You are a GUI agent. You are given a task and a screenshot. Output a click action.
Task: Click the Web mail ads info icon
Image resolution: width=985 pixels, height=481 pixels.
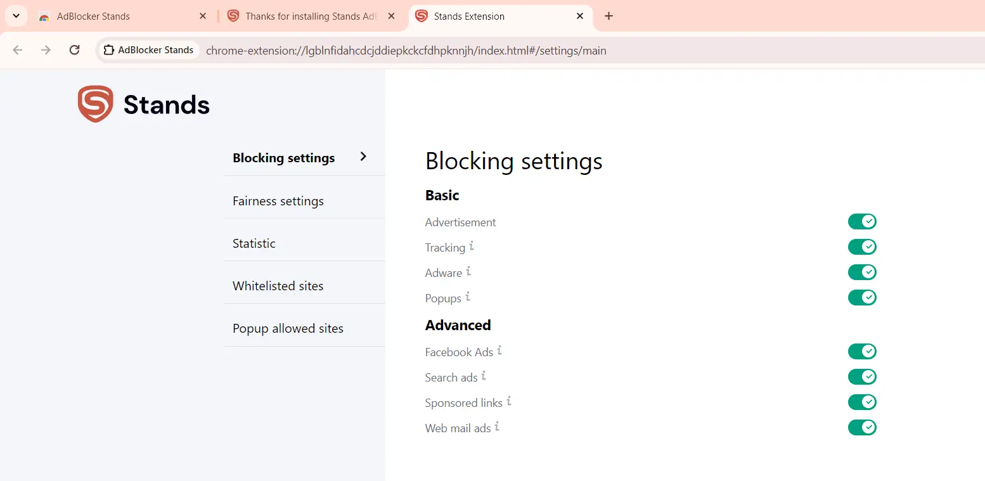pos(497,426)
